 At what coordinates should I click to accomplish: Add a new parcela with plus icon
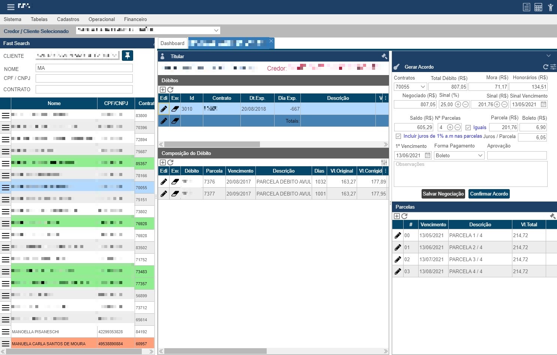click(x=397, y=216)
